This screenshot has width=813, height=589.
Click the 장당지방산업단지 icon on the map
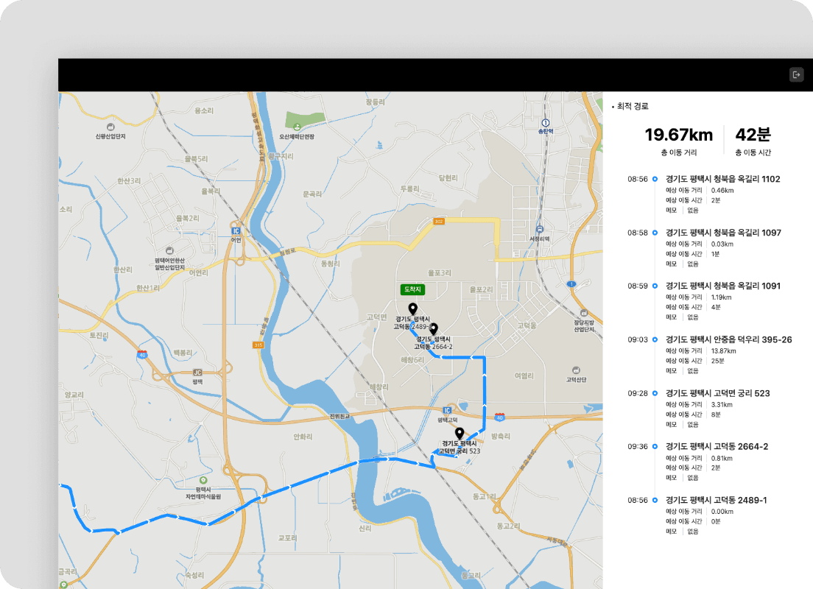click(584, 313)
